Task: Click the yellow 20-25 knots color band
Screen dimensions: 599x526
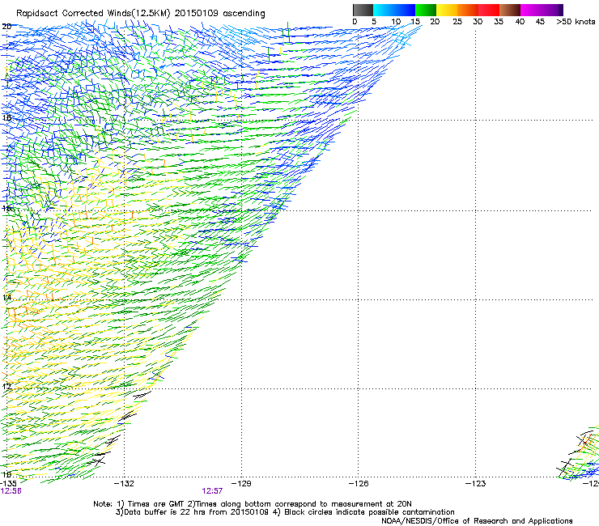Action: pos(447,10)
